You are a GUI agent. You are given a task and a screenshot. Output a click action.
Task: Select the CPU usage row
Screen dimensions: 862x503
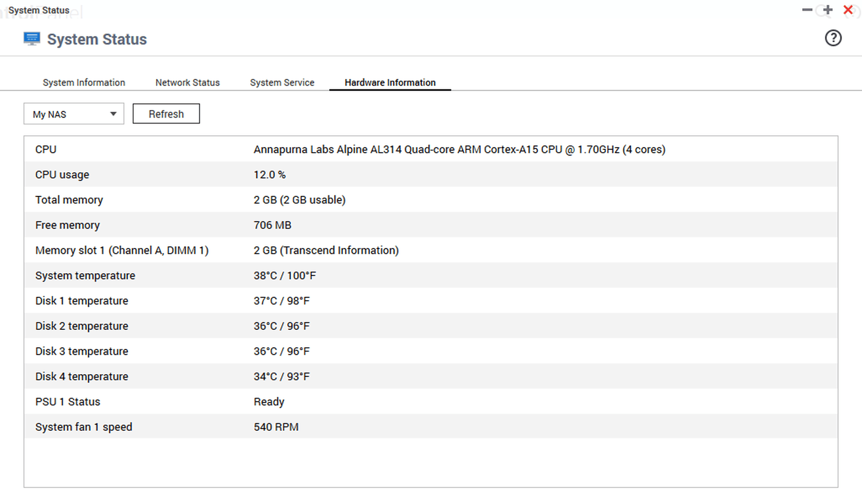(x=430, y=175)
